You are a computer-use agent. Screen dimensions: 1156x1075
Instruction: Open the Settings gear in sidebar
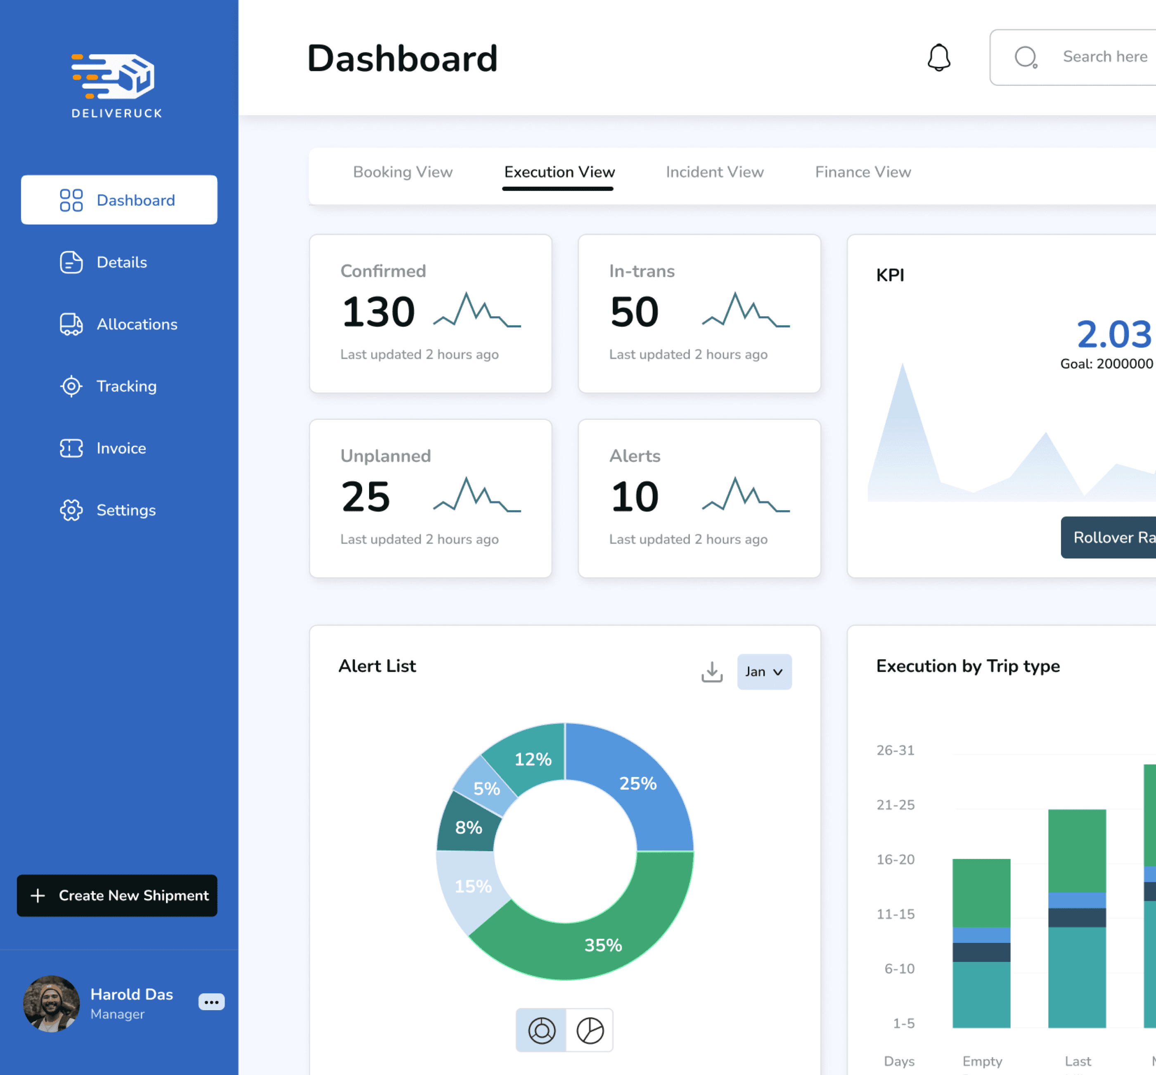[x=71, y=510]
